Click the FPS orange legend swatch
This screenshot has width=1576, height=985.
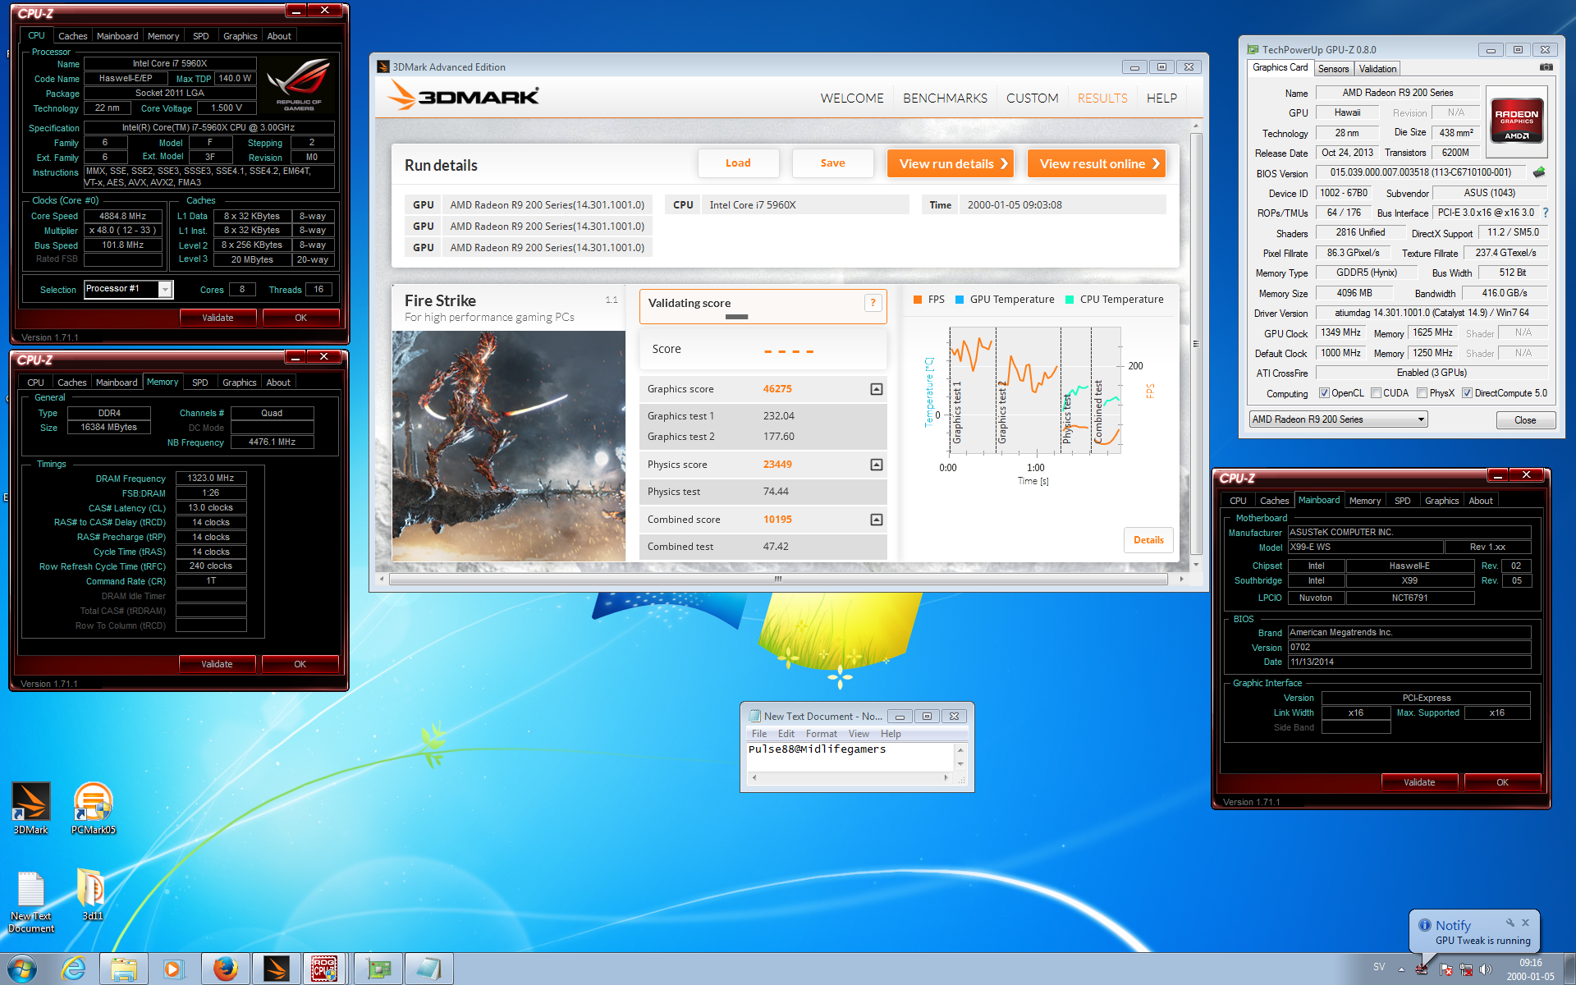click(x=918, y=300)
